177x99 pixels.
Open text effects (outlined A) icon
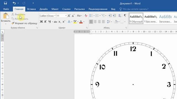69,22
